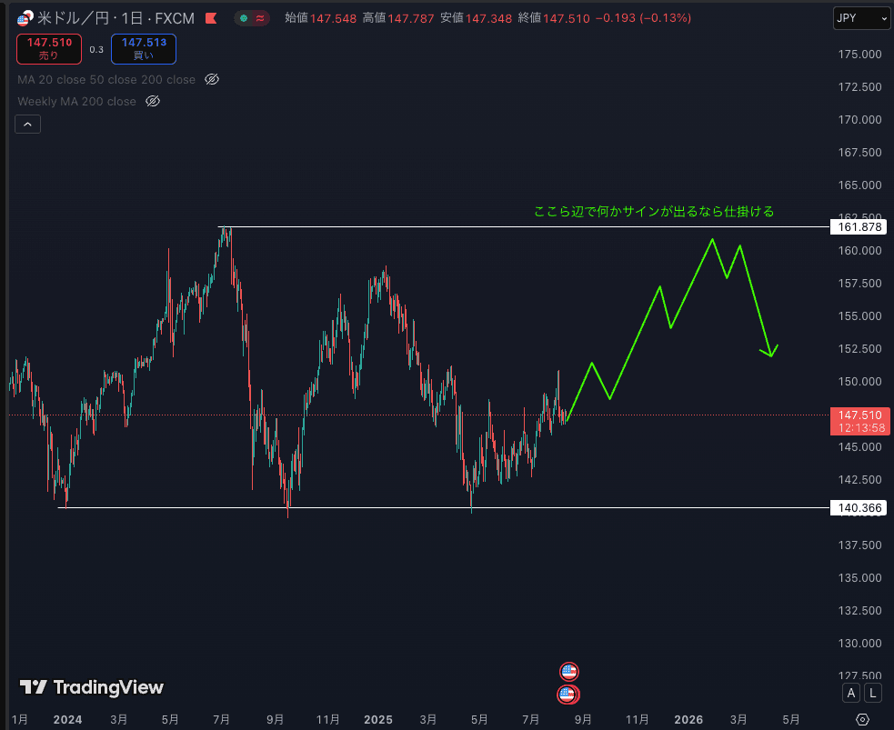Click the green arrowhead on the forecast path
The width and height of the screenshot is (894, 730).
point(772,352)
